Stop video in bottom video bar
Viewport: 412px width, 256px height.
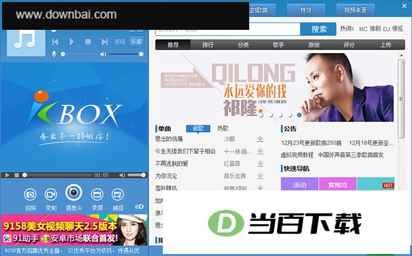pyautogui.click(x=17, y=175)
